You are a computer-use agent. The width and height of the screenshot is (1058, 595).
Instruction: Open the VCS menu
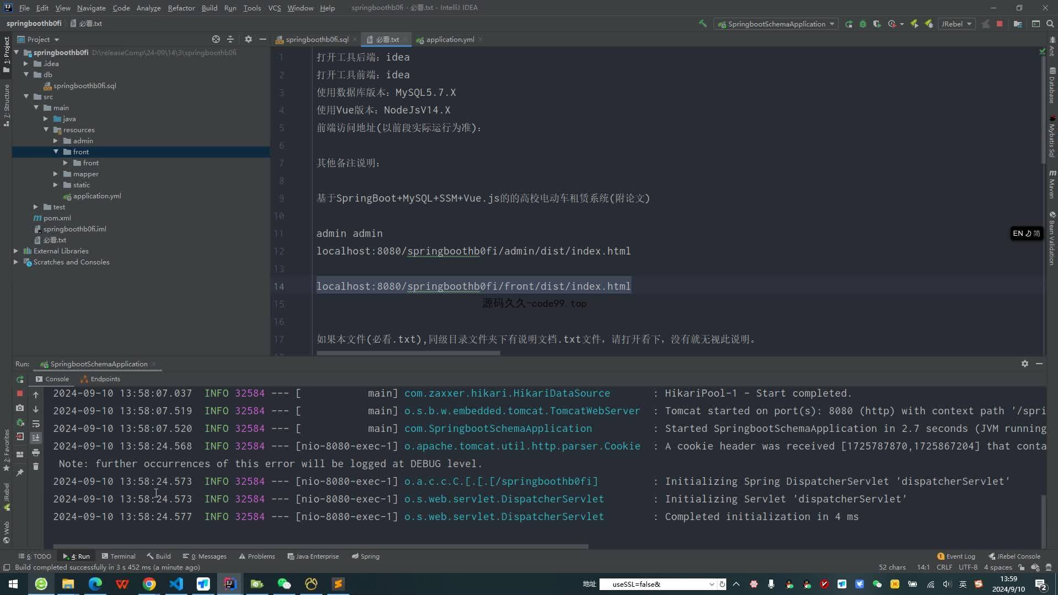coord(274,8)
